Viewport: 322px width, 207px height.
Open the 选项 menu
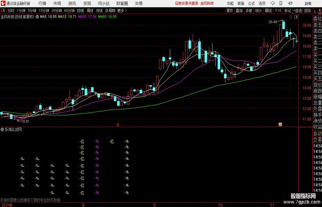click(x=262, y=3)
